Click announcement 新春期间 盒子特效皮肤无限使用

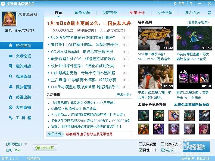pos(89,134)
